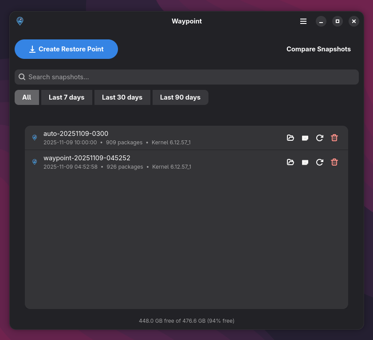Restore the auto-20251109-0300 snapshot
Viewport: 373px width, 340px height.
pyautogui.click(x=319, y=138)
